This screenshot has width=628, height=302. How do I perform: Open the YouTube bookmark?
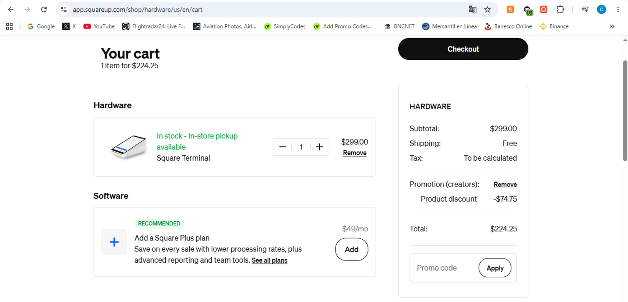click(x=99, y=26)
